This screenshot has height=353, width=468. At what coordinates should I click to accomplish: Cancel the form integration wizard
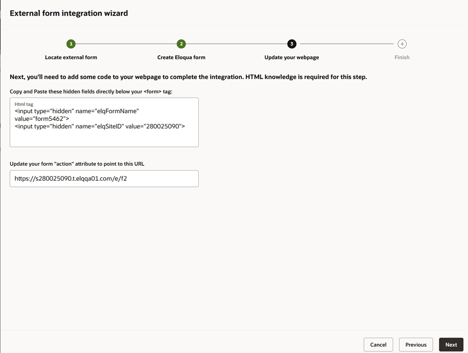(x=378, y=345)
